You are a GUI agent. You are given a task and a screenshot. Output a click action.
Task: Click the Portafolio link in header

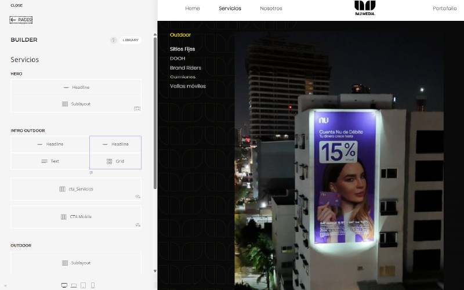444,9
